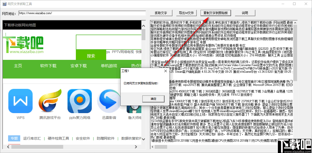Click the 导出txt文件 button
Screen dimensions: 312x153
pyautogui.click(x=186, y=13)
